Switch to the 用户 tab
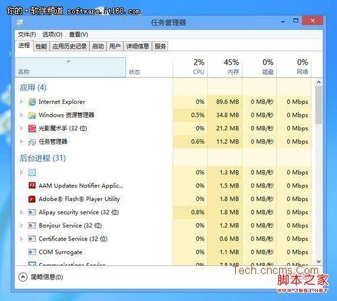Screen dimensions: 337x301 [115, 47]
